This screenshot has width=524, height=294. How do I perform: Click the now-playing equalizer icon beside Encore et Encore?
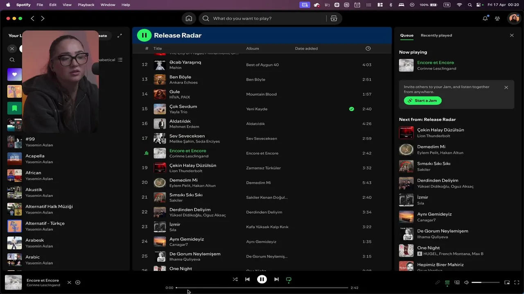pyautogui.click(x=146, y=153)
